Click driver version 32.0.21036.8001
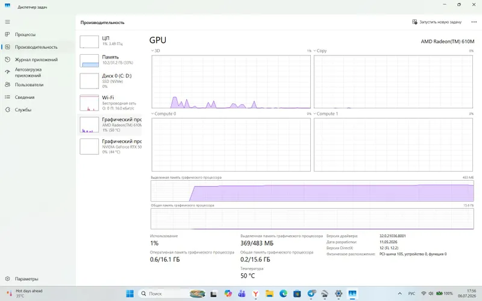This screenshot has width=482, height=301. [393, 236]
